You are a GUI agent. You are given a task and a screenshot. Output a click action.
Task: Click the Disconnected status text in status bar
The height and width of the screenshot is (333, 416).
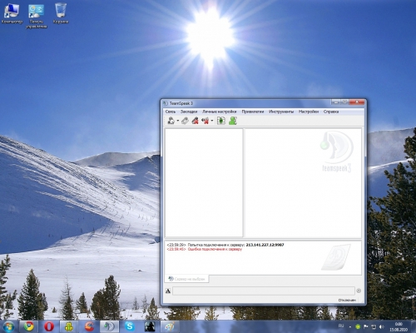[347, 300]
